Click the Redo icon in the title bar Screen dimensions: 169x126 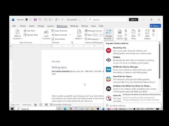pyautogui.click(x=46, y=20)
